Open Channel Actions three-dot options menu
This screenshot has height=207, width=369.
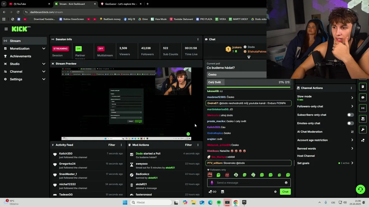click(x=351, y=88)
